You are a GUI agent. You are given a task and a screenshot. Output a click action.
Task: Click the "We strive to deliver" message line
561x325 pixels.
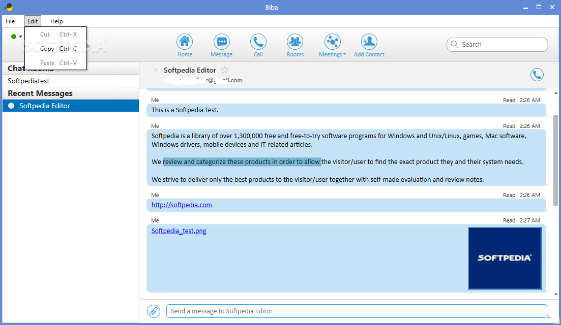(317, 180)
